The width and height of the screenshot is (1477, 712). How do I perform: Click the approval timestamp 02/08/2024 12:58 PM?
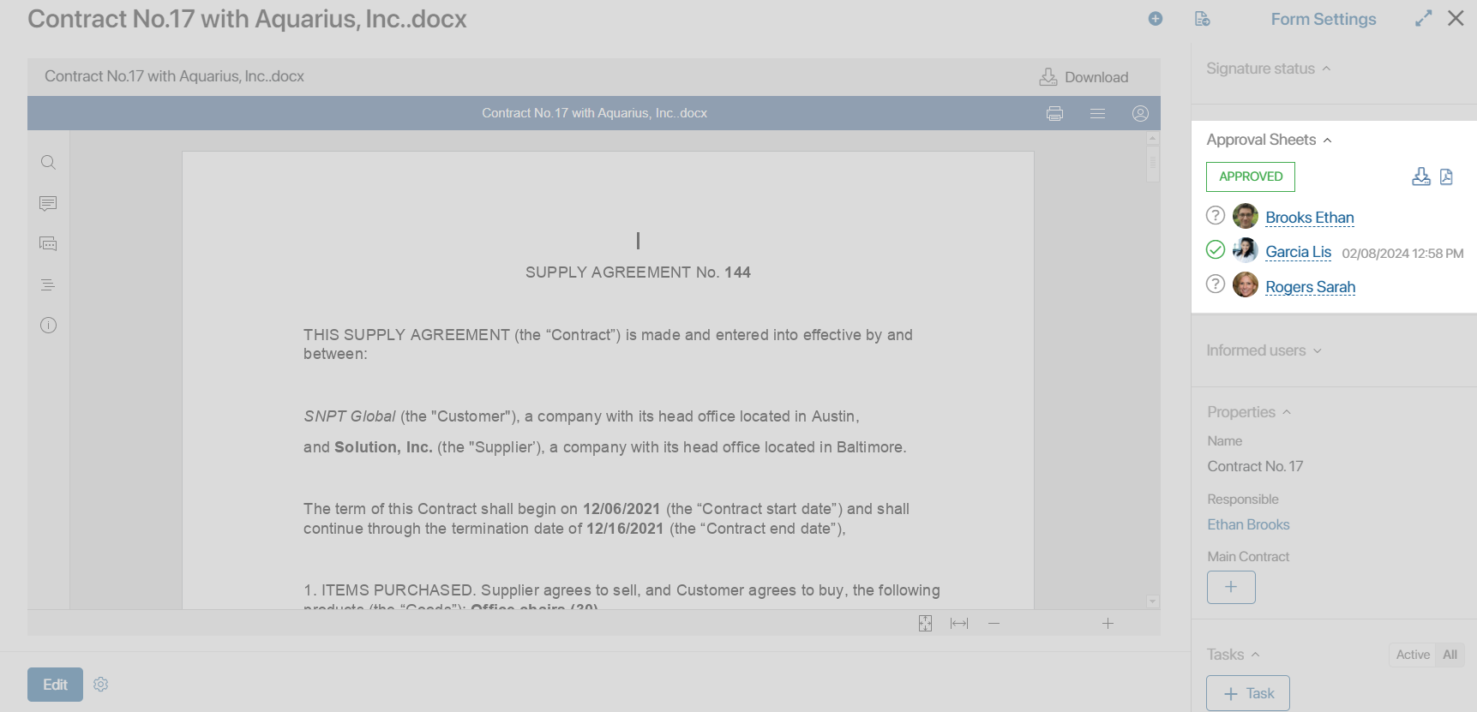point(1402,254)
